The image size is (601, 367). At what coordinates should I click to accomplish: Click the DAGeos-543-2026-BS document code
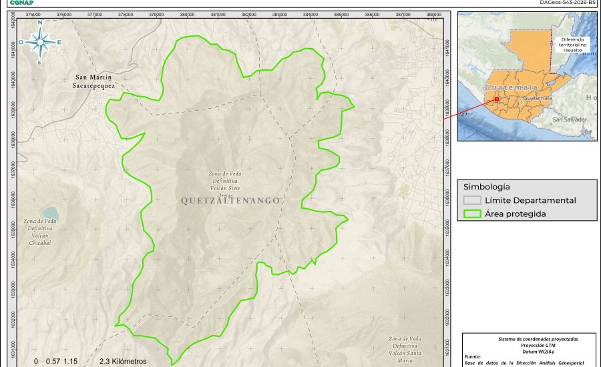point(568,3)
